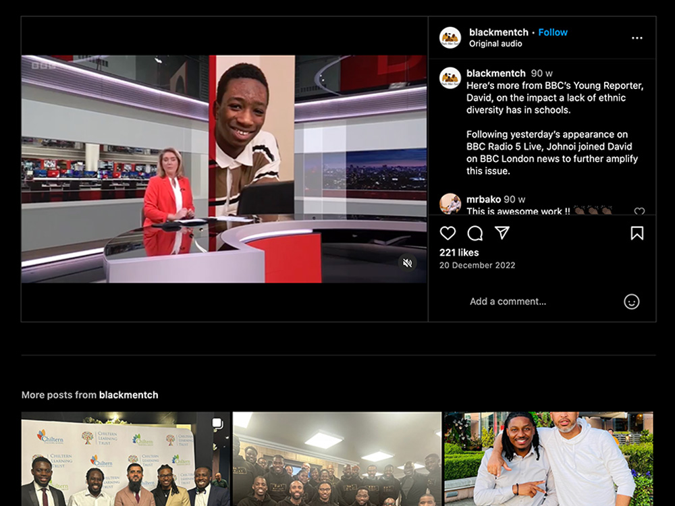View the list of 221 likes

pyautogui.click(x=459, y=252)
